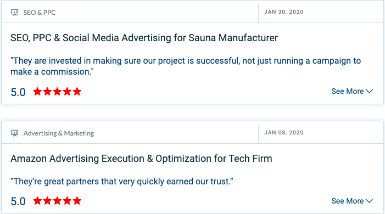Select the first red star of the Sauna review

tap(37, 91)
